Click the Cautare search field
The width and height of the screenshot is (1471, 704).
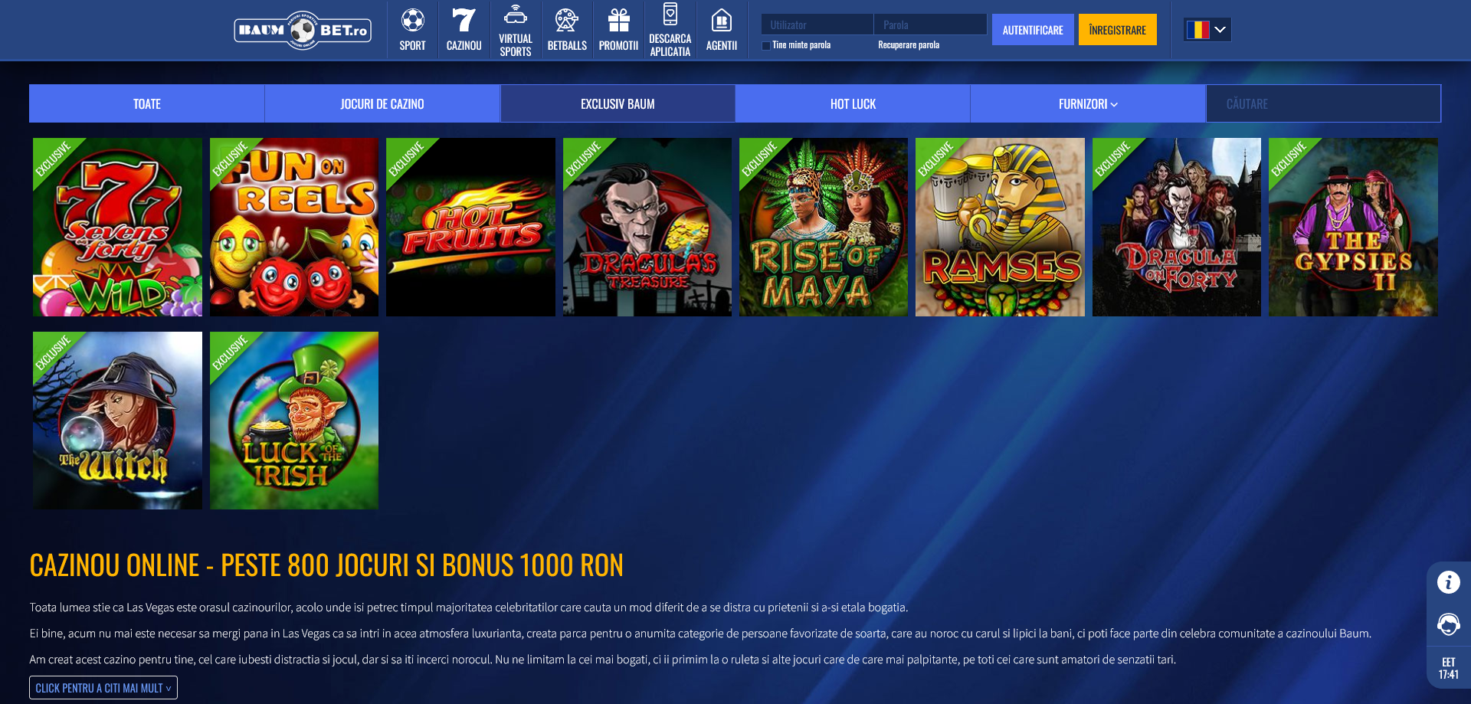pos(1323,103)
